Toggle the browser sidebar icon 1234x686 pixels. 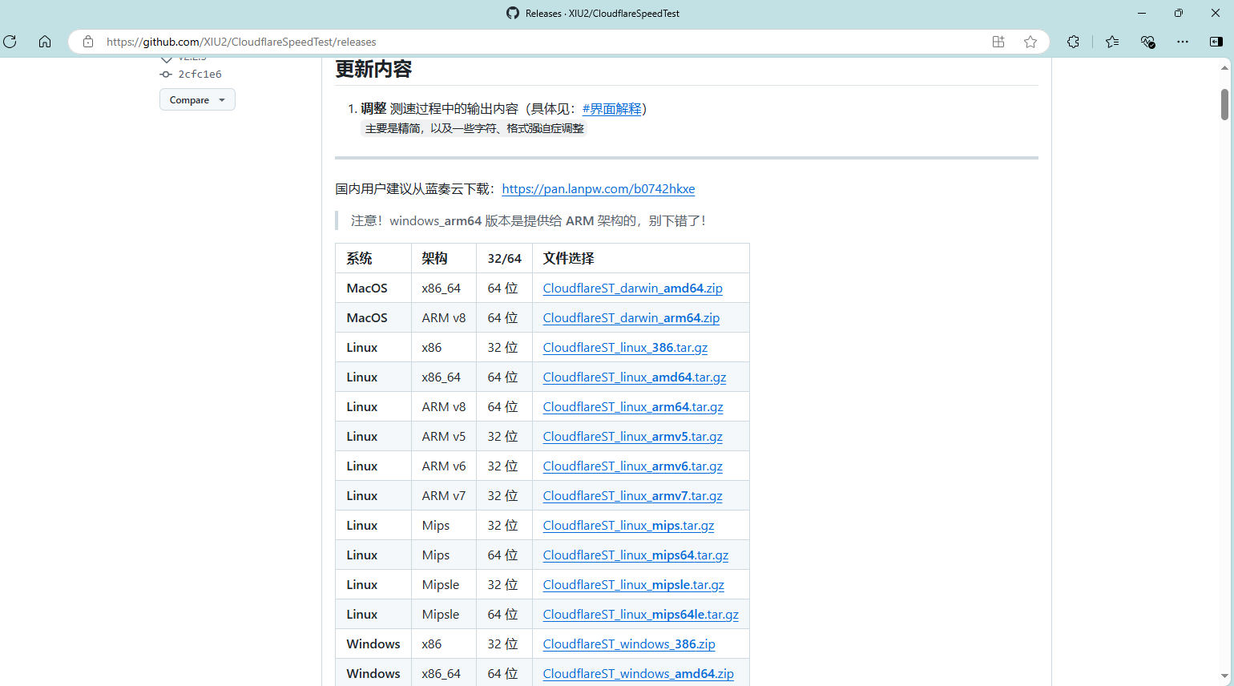[1216, 42]
